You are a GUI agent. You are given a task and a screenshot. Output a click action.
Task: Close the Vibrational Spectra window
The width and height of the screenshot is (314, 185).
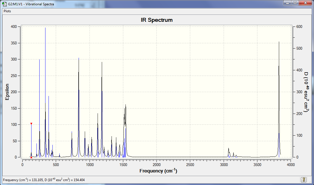pyautogui.click(x=305, y=3)
